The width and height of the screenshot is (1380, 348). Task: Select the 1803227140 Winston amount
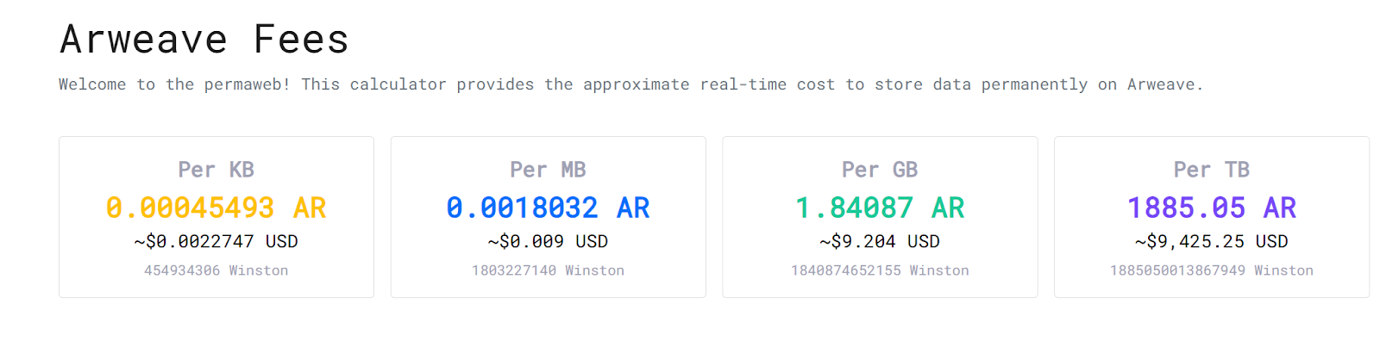point(548,270)
